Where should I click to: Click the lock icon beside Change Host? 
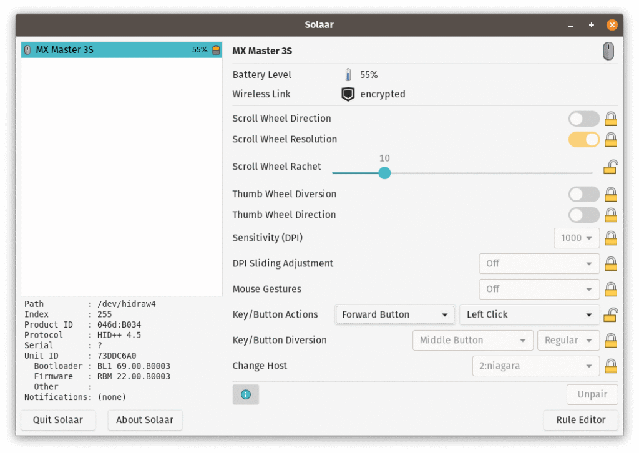point(611,366)
